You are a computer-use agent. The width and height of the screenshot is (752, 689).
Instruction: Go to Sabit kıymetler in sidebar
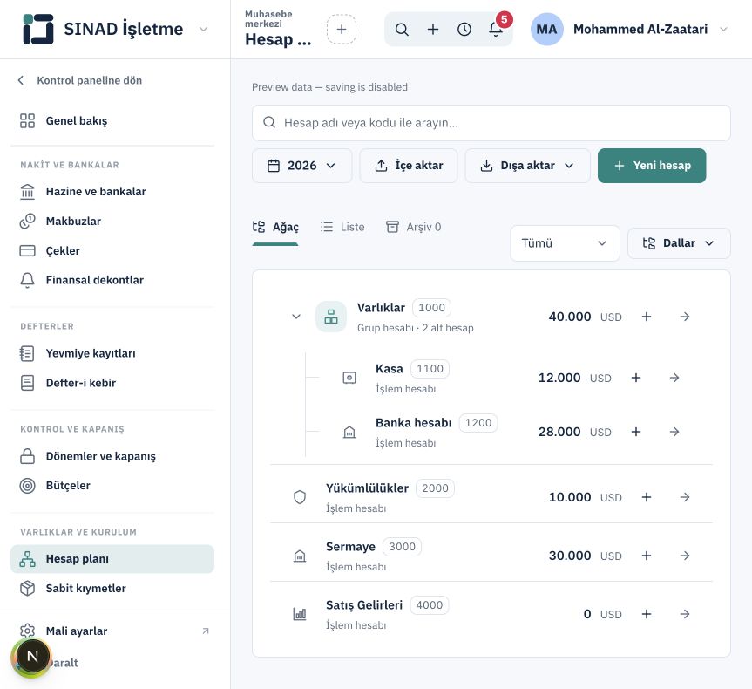(112, 588)
